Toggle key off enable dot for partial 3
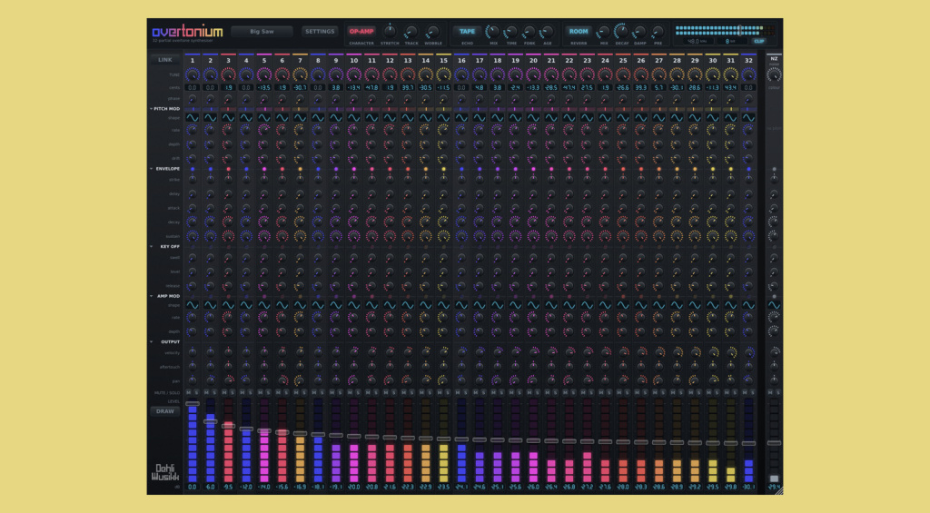 click(x=228, y=247)
